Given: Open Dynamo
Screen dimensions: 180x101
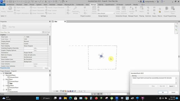Looking at the screenshot, I should coord(167,10).
